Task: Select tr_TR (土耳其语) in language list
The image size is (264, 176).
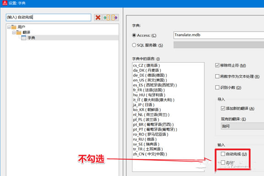Action: (x=148, y=149)
